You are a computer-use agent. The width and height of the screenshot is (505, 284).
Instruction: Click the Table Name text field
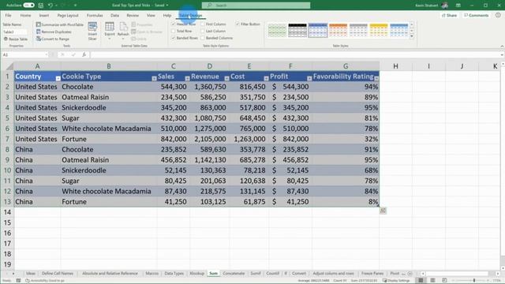15,32
